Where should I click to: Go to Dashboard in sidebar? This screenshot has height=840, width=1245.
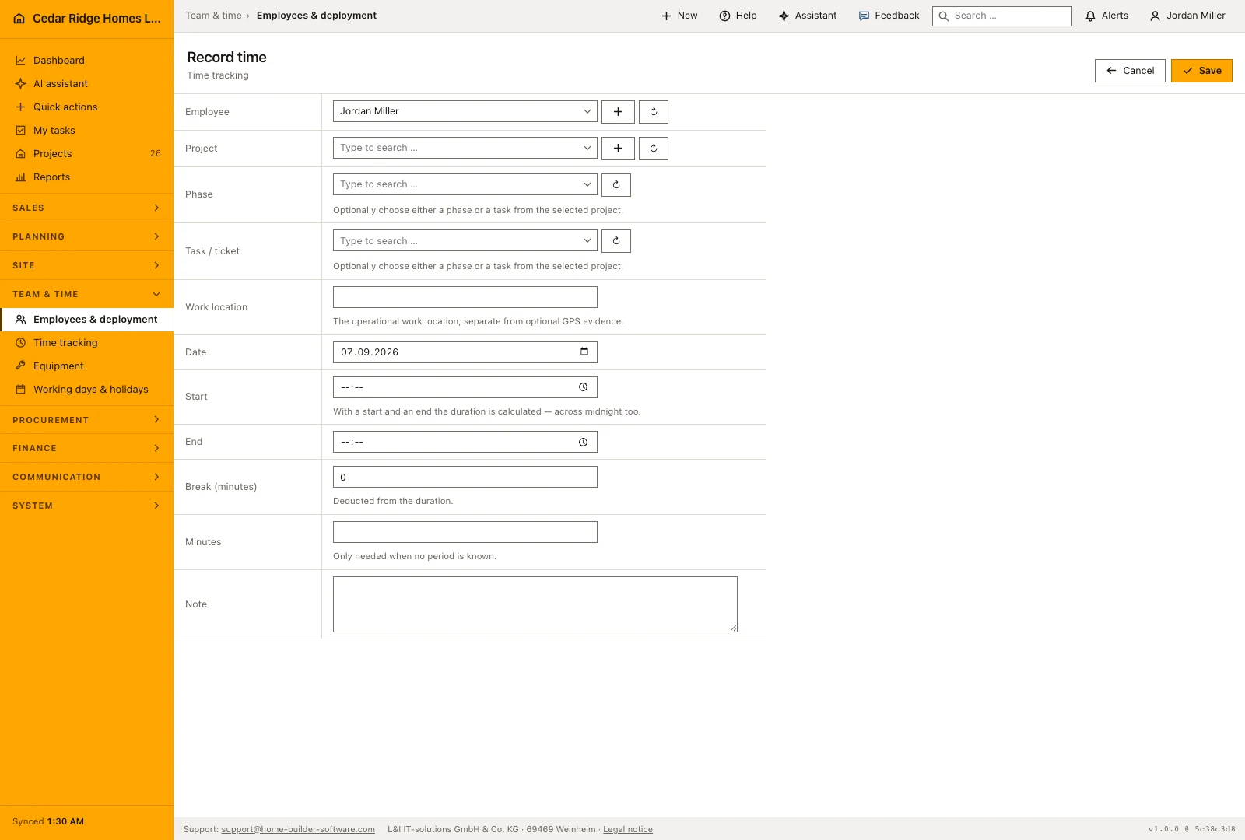pos(87,60)
